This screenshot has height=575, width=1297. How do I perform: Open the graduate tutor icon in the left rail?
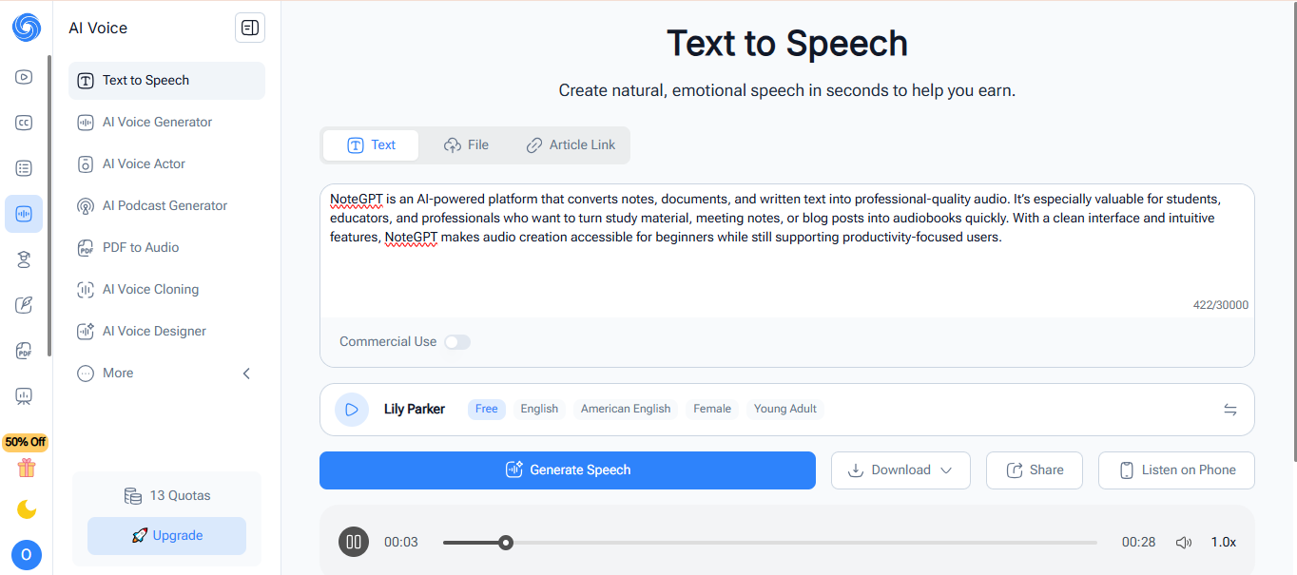coord(24,259)
